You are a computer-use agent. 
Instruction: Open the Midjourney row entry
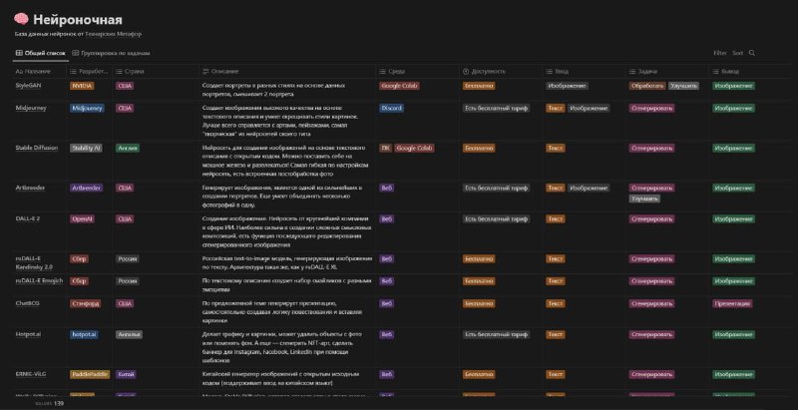click(30, 109)
